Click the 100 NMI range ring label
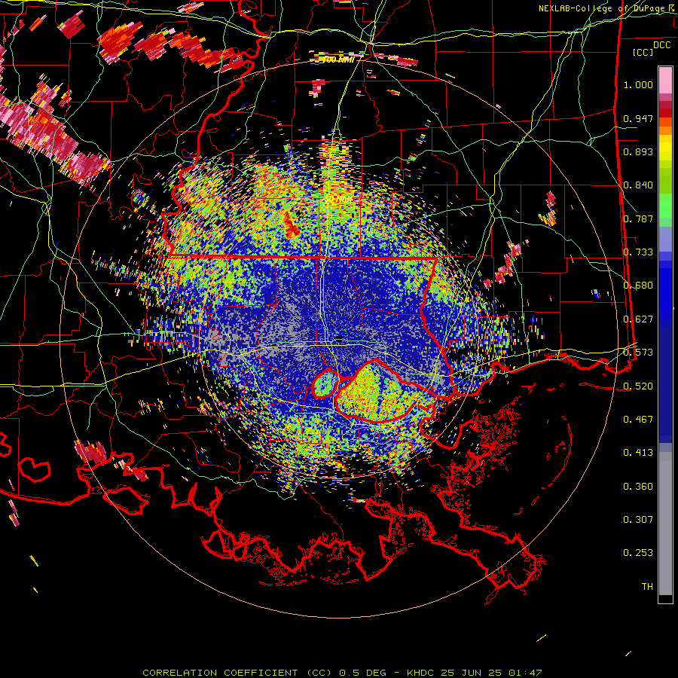 tap(338, 60)
